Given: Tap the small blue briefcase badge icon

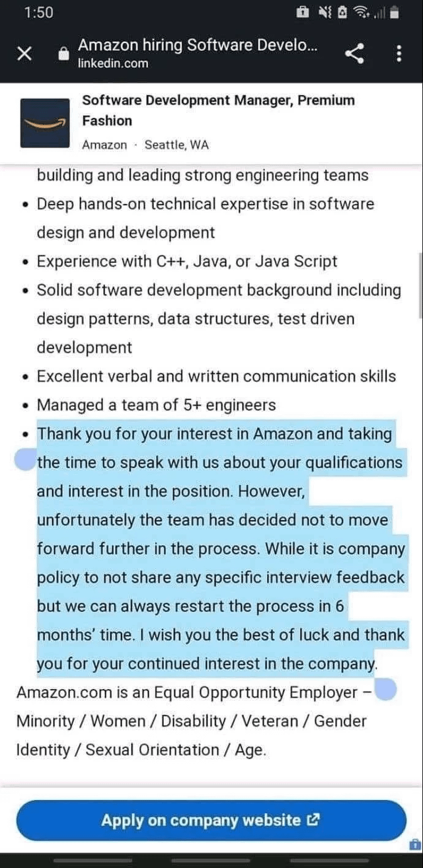Looking at the screenshot, I should pyautogui.click(x=414, y=844).
